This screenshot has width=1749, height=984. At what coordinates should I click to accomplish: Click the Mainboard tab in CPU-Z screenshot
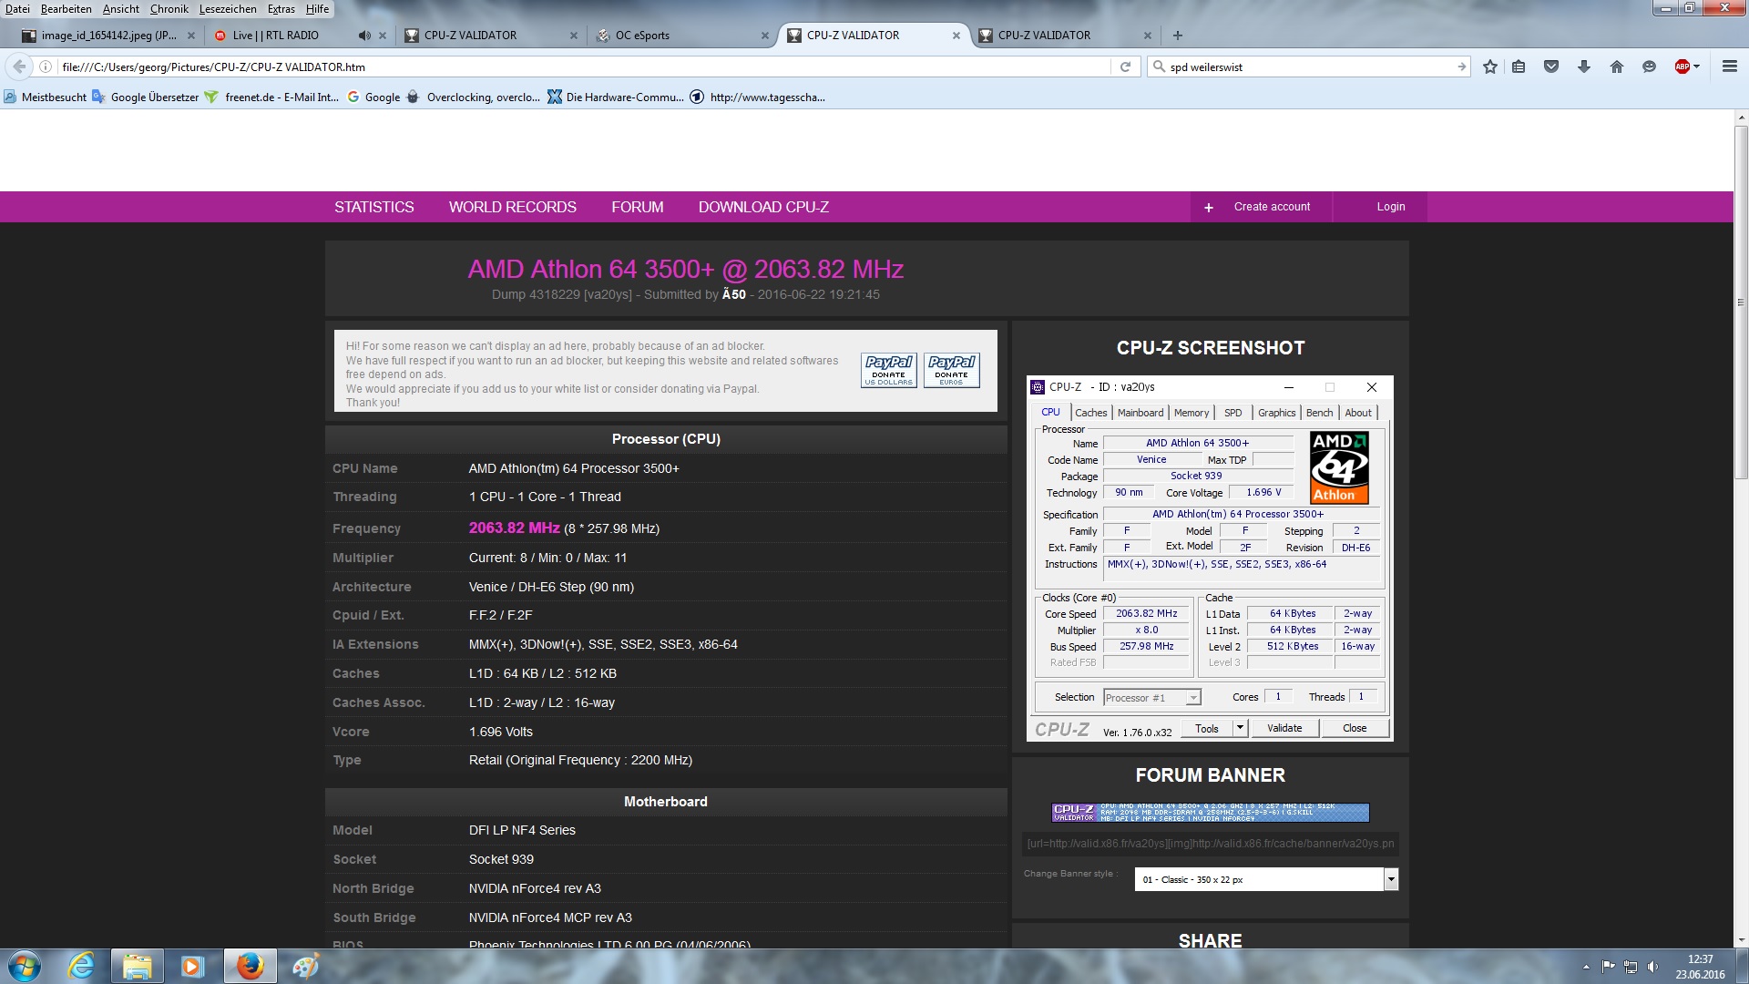[x=1140, y=413]
